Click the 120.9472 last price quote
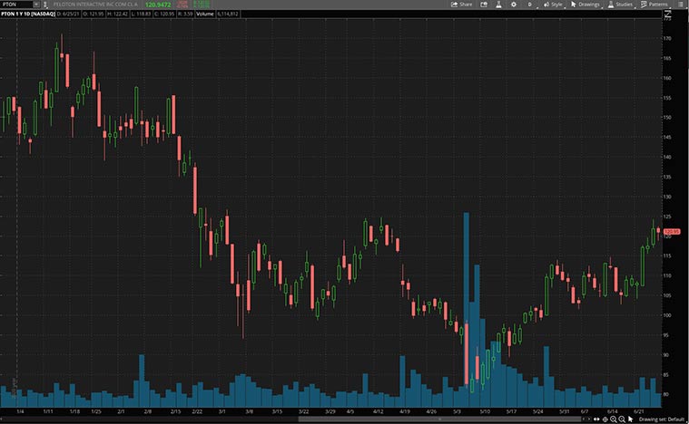Viewport: 689px width, 424px height. [158, 5]
